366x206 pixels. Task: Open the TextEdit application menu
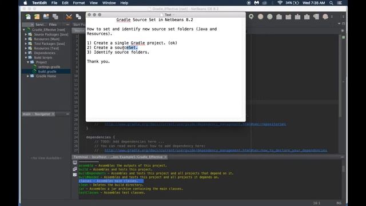coord(39,3)
